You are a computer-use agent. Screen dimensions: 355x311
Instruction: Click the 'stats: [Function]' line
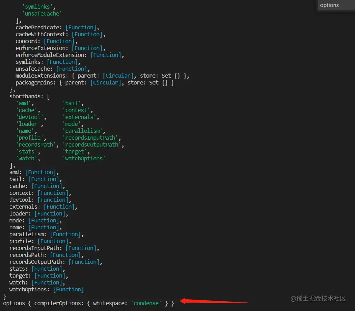[37, 269]
